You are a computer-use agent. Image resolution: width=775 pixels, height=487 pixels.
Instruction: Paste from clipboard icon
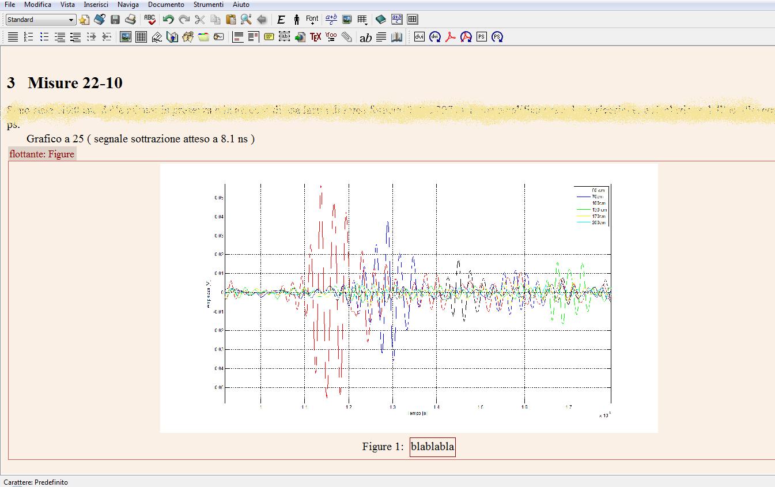(231, 20)
